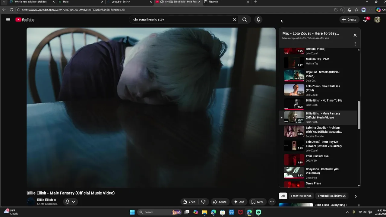Share the Male Fantasy video
The width and height of the screenshot is (386, 217).
pos(220,202)
